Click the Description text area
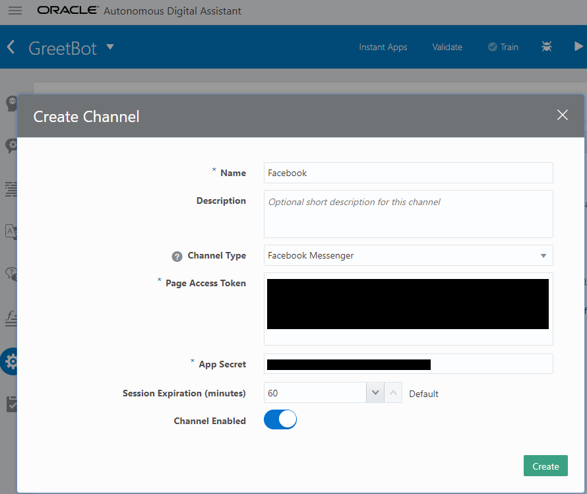 (x=408, y=214)
